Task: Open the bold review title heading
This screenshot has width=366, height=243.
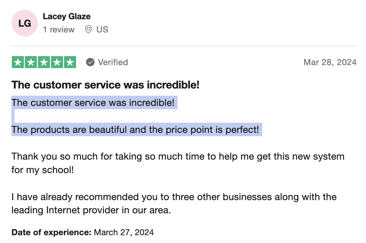Action: click(x=105, y=85)
